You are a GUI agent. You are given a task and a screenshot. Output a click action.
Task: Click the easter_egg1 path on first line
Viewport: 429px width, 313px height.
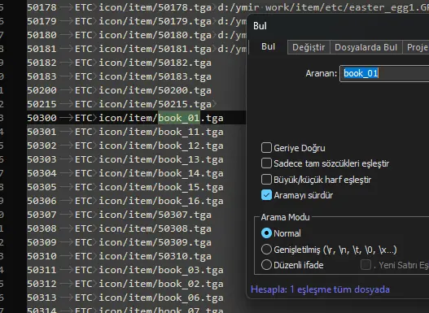tap(323, 7)
